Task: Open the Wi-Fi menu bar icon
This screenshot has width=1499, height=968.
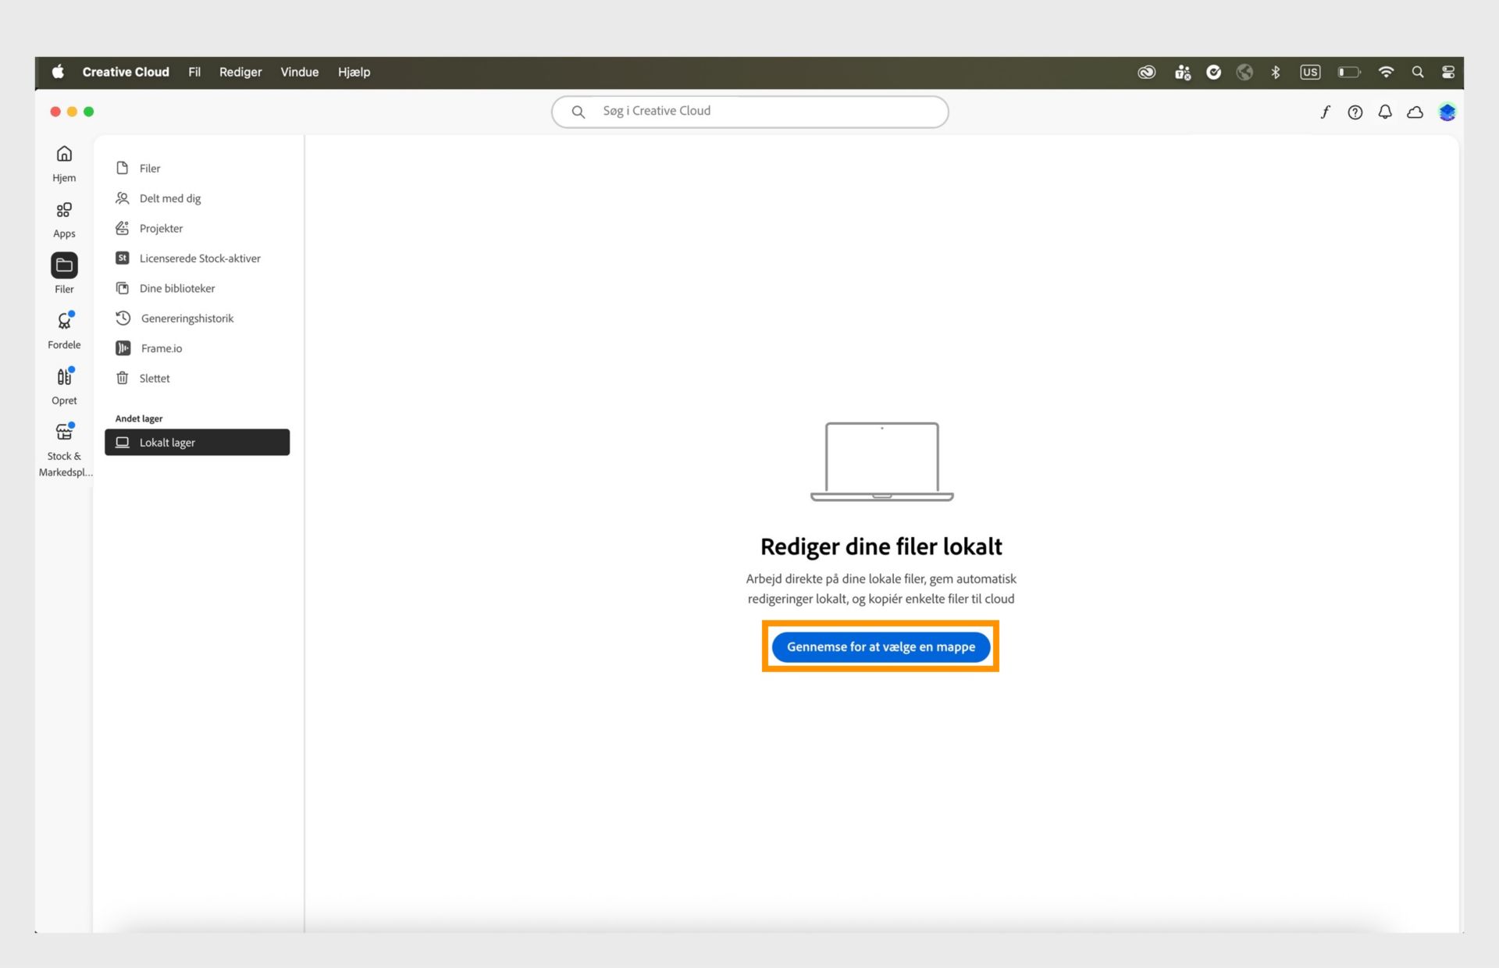Action: point(1386,72)
